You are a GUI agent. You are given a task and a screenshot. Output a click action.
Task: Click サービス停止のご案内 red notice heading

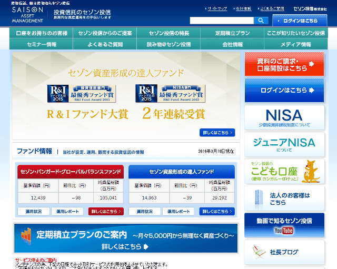click(36, 261)
